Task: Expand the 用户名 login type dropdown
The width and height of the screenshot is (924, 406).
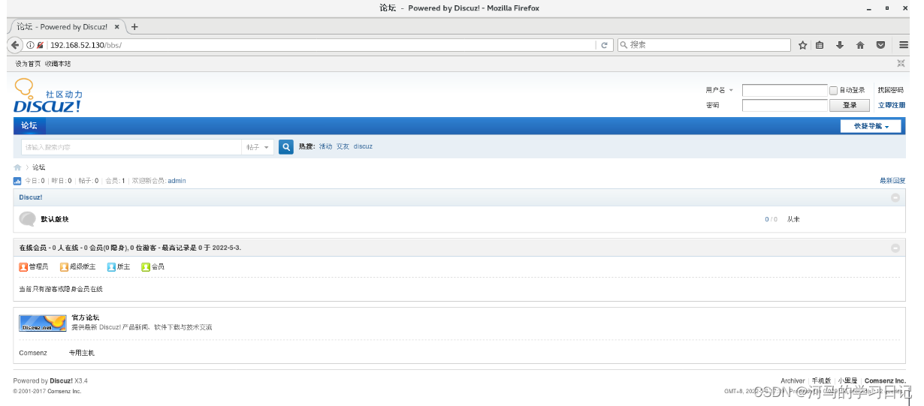Action: (720, 90)
